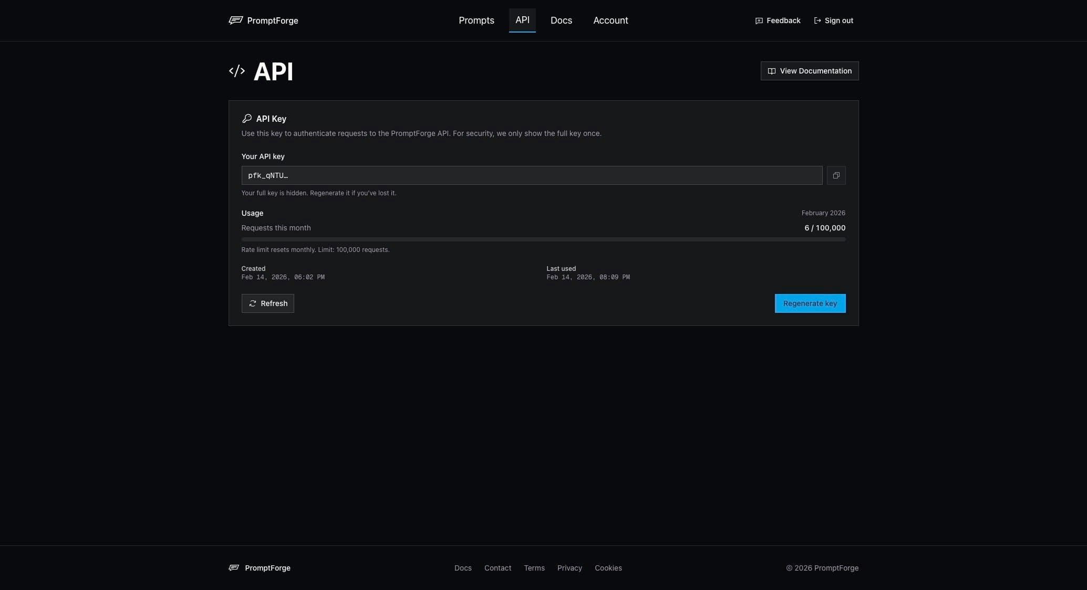Open the Terms page in the footer
This screenshot has width=1087, height=590.
pos(534,568)
